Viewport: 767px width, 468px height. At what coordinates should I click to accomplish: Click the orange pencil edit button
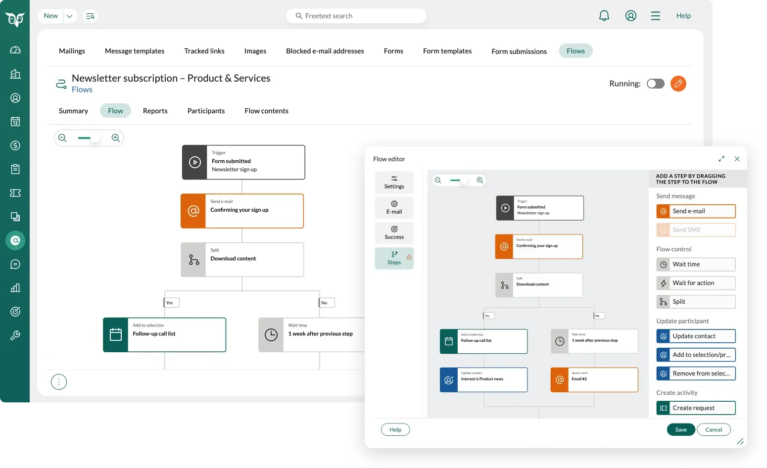tap(678, 84)
